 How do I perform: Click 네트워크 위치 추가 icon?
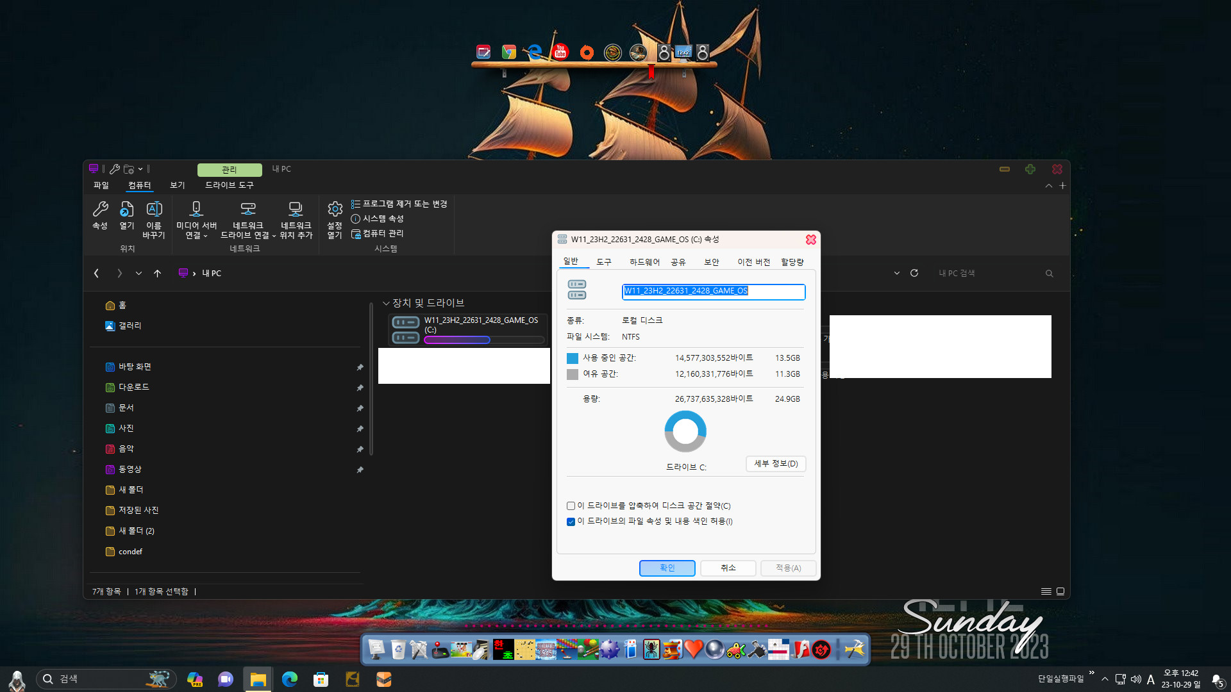(x=296, y=220)
